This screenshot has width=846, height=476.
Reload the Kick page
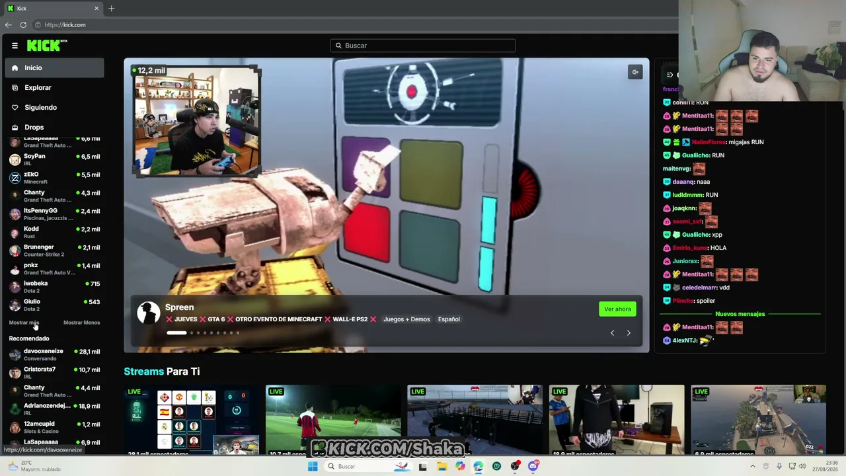[x=23, y=24]
